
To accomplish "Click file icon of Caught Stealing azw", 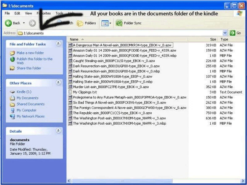I will [70, 61].
